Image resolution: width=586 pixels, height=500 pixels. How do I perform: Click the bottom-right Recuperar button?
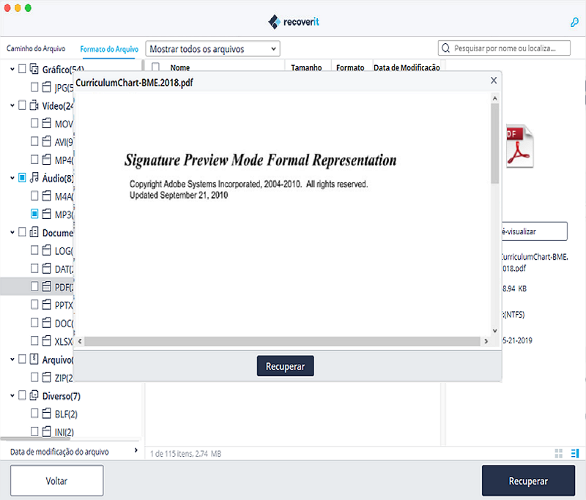[528, 481]
